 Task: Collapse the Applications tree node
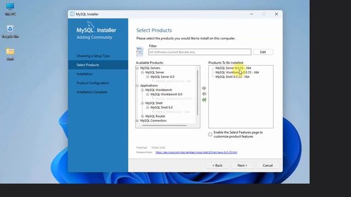tap(137, 85)
